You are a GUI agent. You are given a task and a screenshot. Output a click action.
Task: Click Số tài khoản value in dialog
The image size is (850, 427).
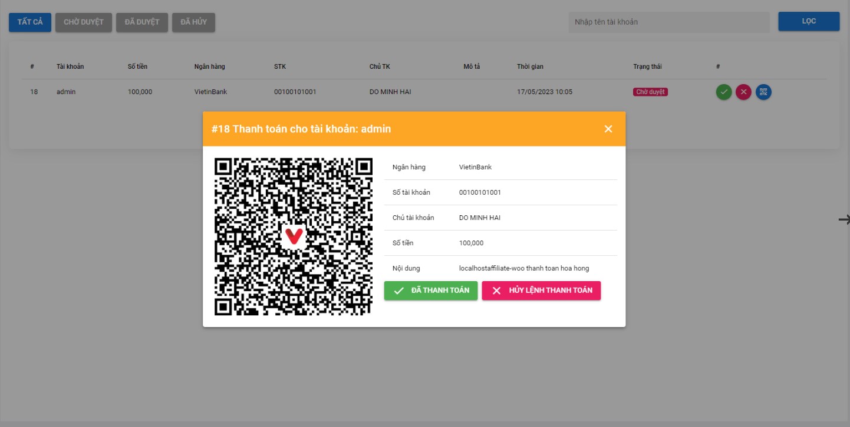480,192
